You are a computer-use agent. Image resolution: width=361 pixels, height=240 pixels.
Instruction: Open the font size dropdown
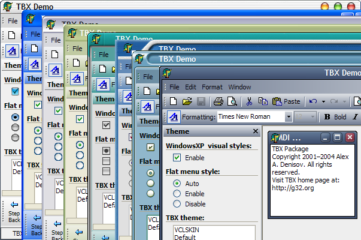[314, 116]
